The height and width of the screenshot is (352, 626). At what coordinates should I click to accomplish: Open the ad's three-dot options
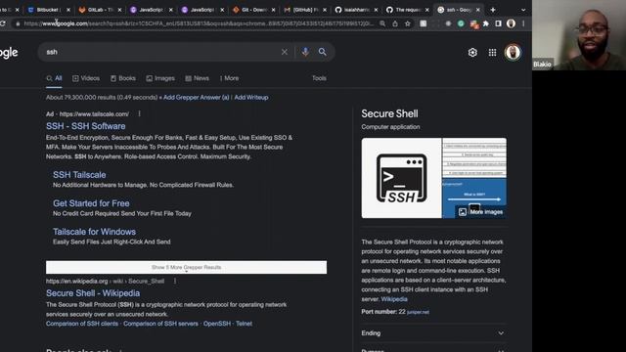pos(139,113)
